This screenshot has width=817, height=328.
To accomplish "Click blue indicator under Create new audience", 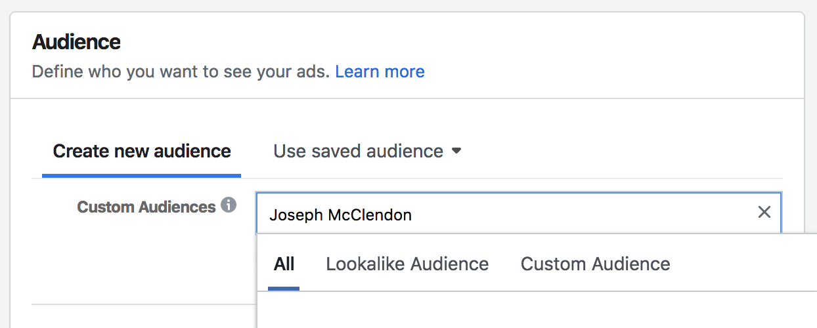I will pyautogui.click(x=142, y=175).
